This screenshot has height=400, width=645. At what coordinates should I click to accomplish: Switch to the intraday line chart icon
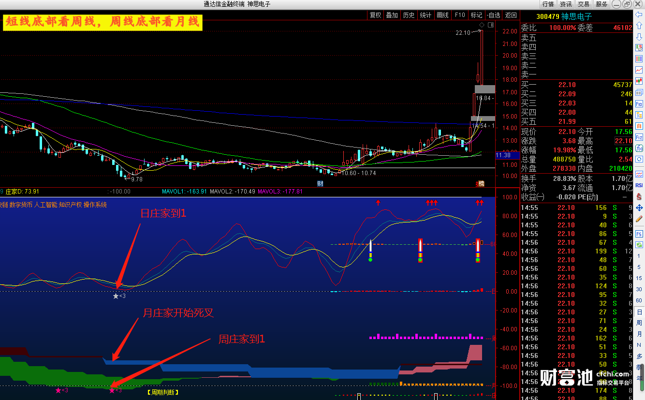pos(639,70)
